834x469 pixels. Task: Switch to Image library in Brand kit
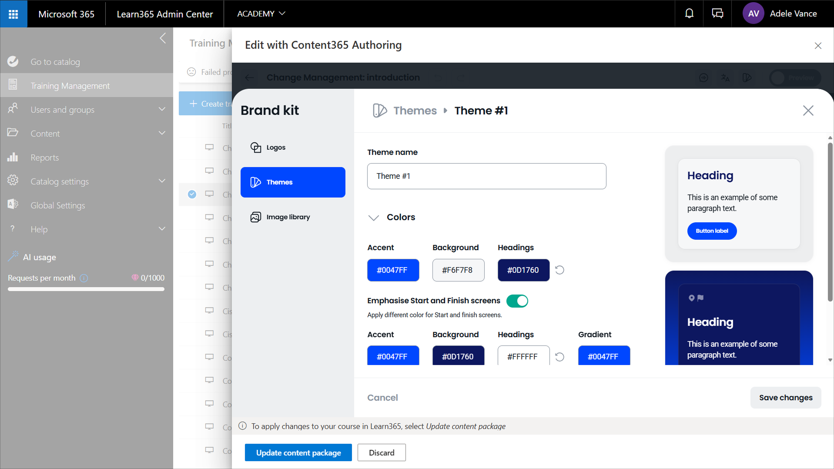[288, 217]
